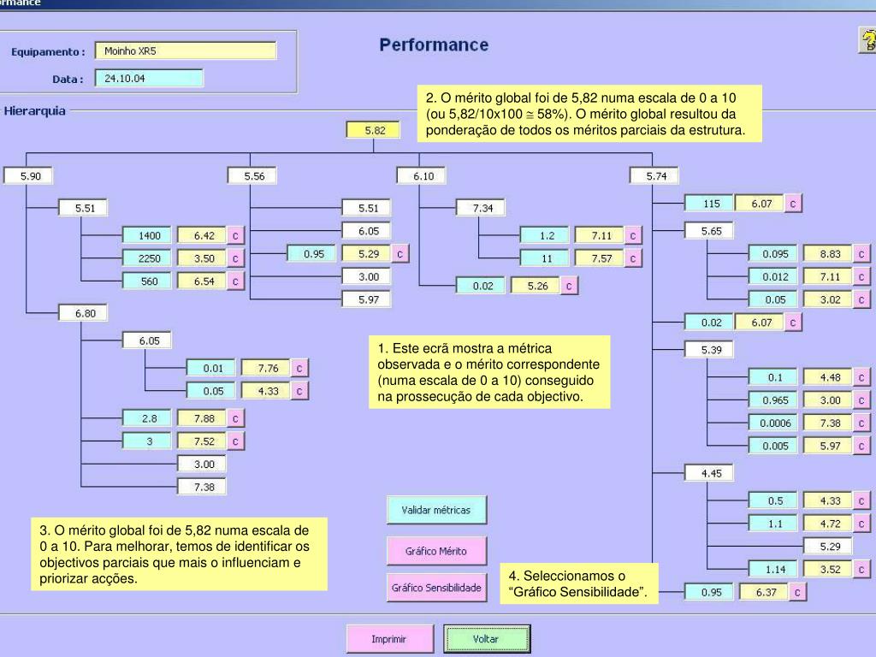This screenshot has width=876, height=657.
Task: Click the metric value 1.1
Action: [x=773, y=524]
